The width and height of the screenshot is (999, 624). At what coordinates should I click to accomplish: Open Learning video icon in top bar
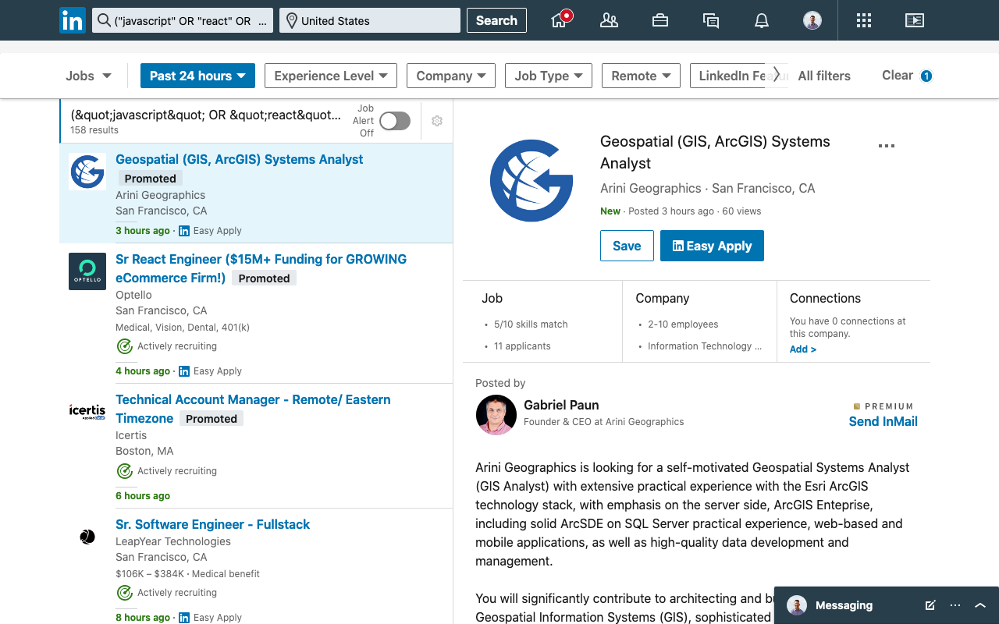(x=915, y=20)
